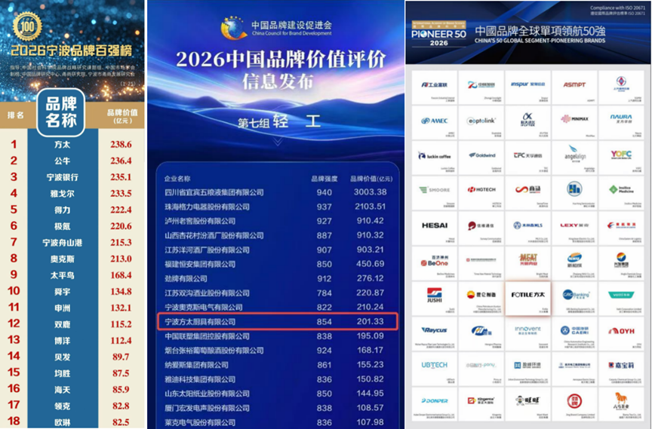
Task: Click the 奥克斯 value 213.0
Action: (121, 259)
